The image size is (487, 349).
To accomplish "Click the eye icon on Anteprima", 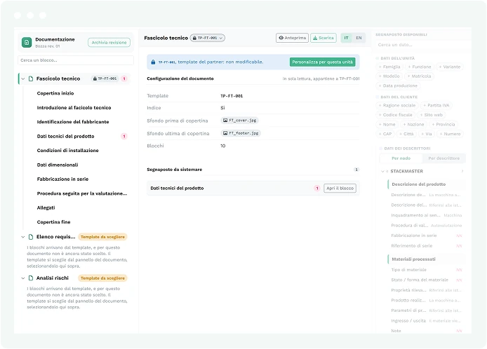I will 281,38.
